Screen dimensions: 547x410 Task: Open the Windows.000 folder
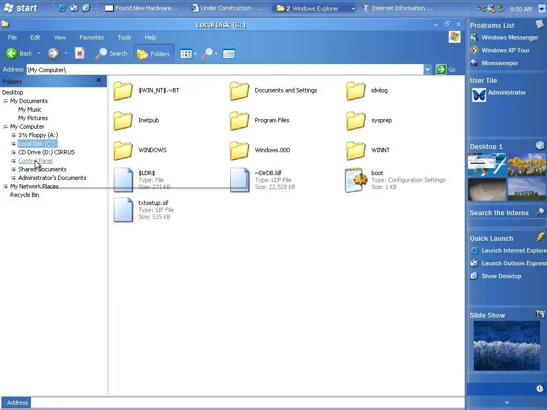260,151
